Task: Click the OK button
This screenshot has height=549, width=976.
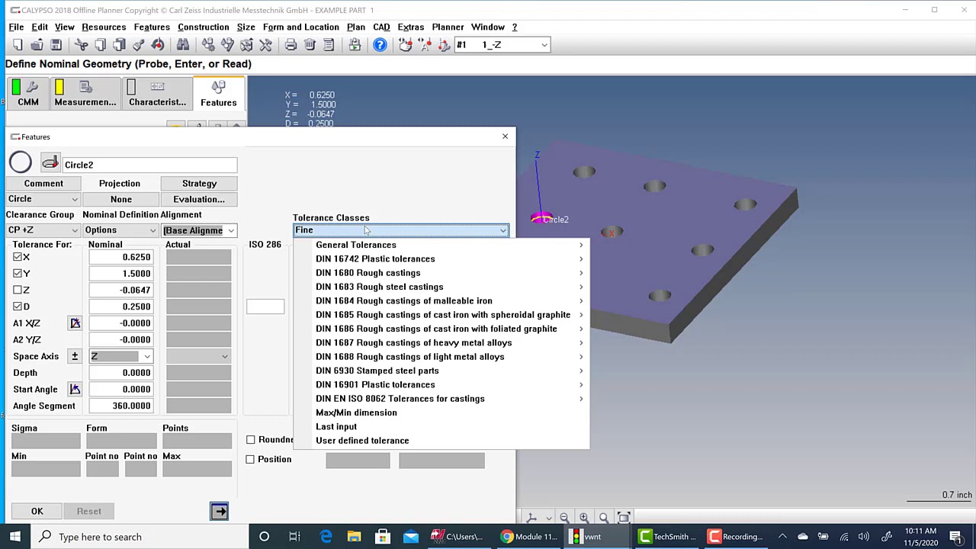Action: click(37, 511)
